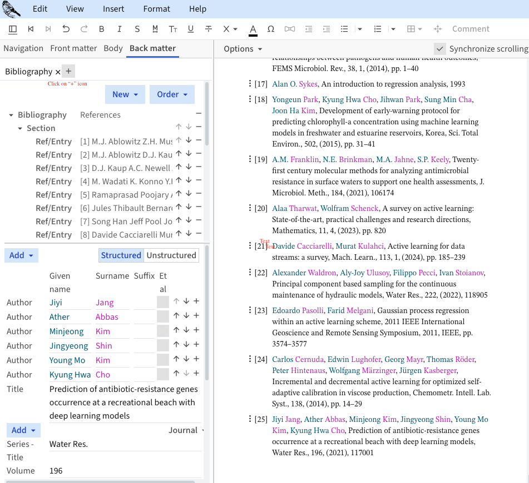This screenshot has width=529, height=483.
Task: Toggle the Synchronize scrolling checkbox
Action: pos(440,49)
